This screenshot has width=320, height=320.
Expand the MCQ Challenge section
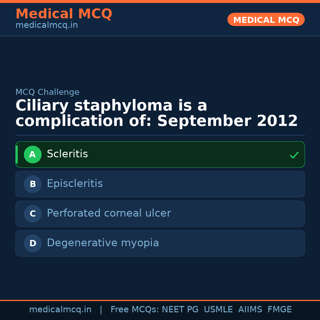click(47, 92)
